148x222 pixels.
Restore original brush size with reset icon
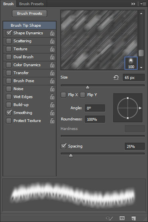coord(116,77)
